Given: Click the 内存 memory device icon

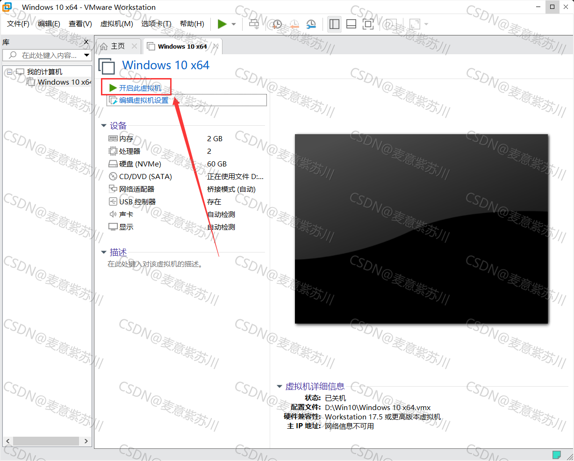Looking at the screenshot, I should [x=113, y=138].
